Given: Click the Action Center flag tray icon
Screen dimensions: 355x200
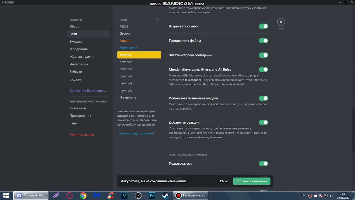Looking at the screenshot, I should coord(321,196).
